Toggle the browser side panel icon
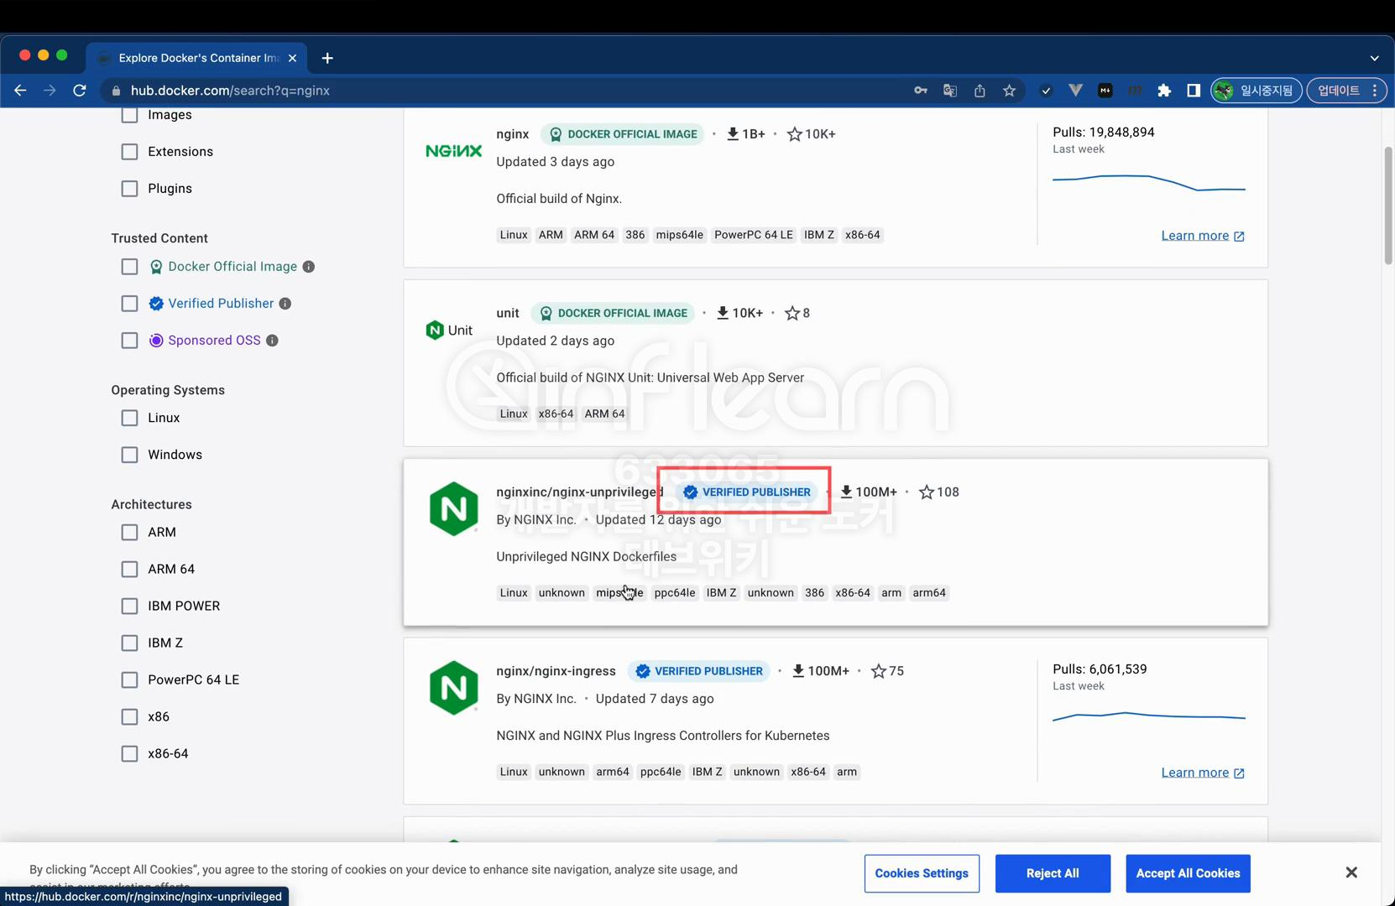 (1194, 91)
